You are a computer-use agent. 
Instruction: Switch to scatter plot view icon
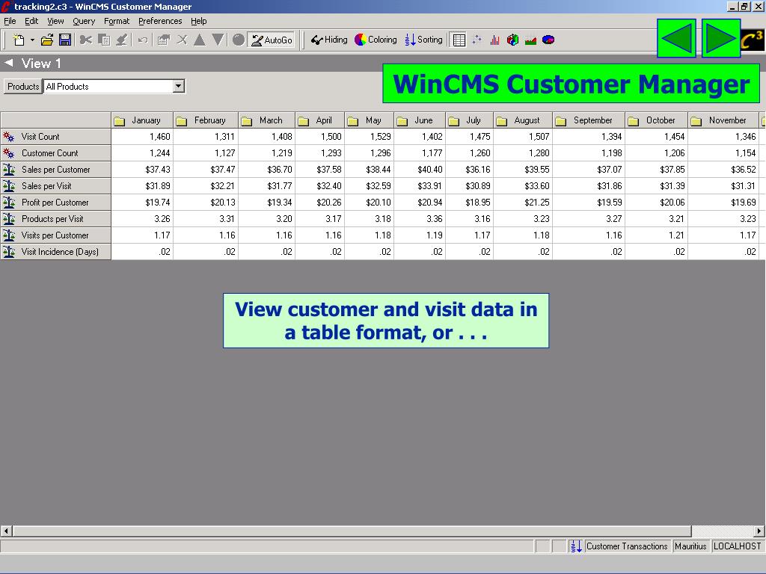pos(477,40)
